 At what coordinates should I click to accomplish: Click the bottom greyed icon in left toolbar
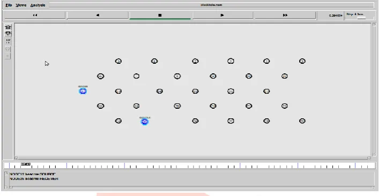coord(8,56)
